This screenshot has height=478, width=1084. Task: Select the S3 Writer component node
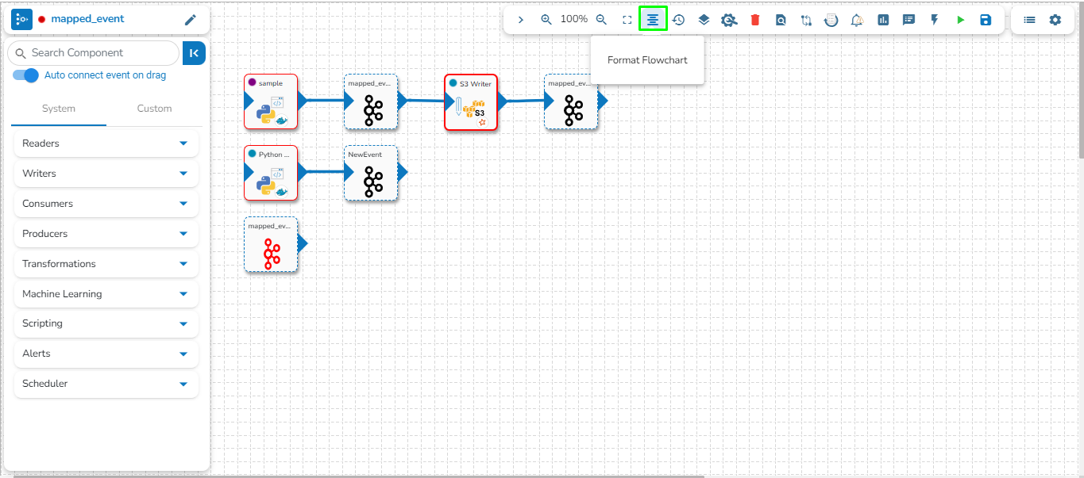tap(471, 102)
